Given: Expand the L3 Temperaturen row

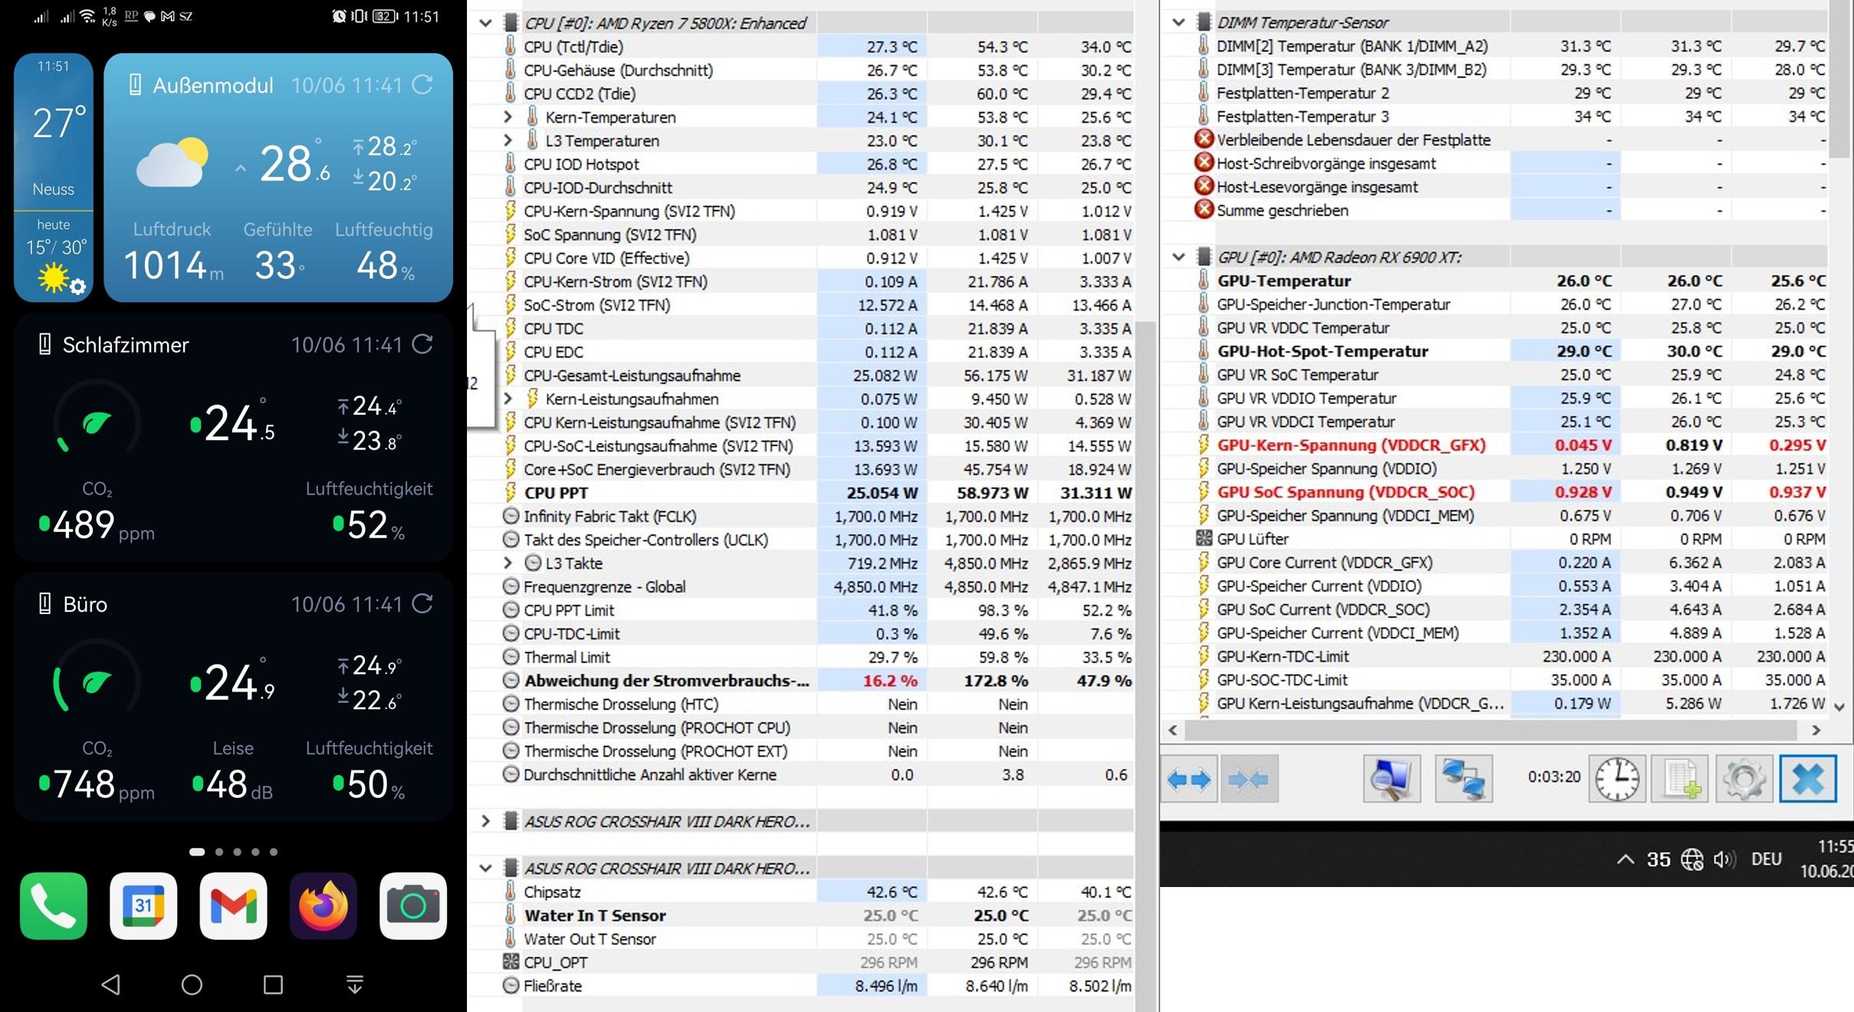Looking at the screenshot, I should pyautogui.click(x=508, y=141).
